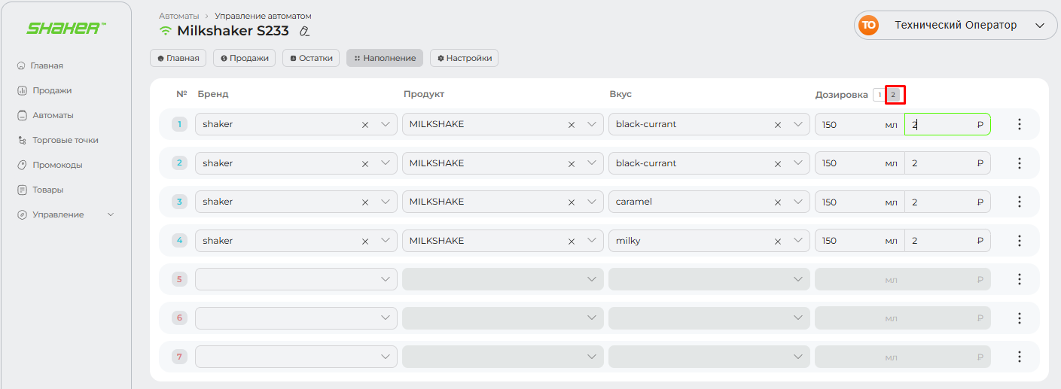Switch to the Остатки tab
The width and height of the screenshot is (1061, 389).
[311, 58]
